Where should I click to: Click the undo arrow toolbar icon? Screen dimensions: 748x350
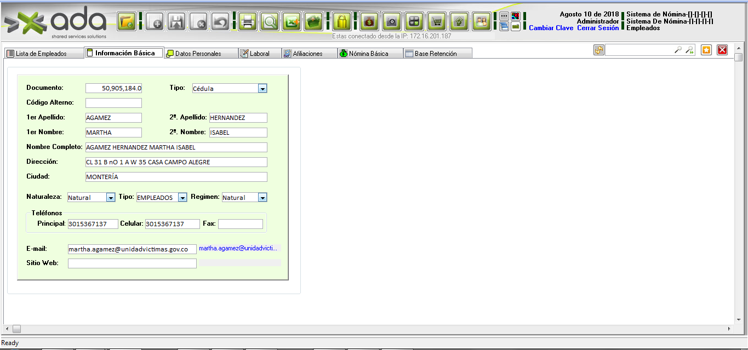tap(220, 22)
